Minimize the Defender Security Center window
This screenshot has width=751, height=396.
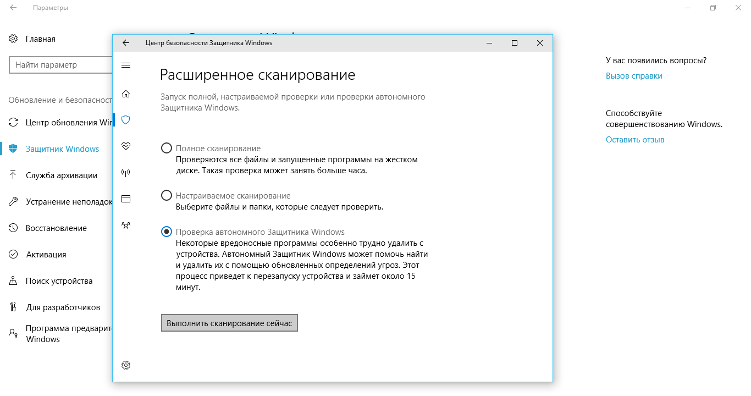(x=489, y=43)
